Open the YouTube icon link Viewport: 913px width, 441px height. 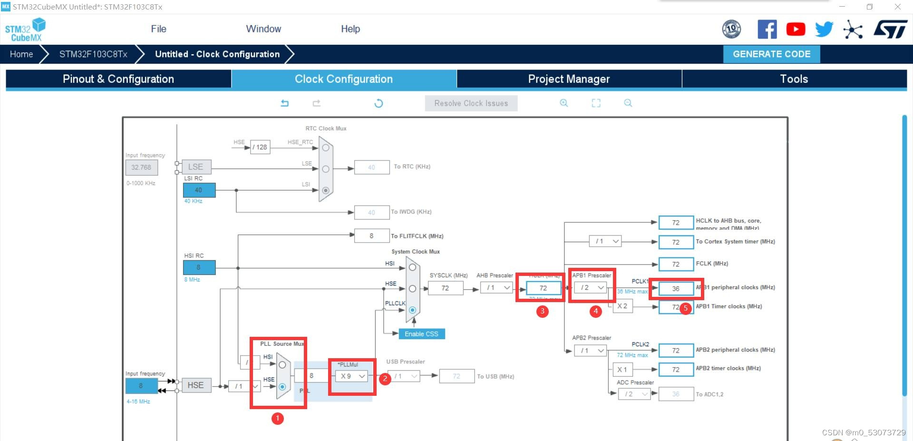[796, 29]
